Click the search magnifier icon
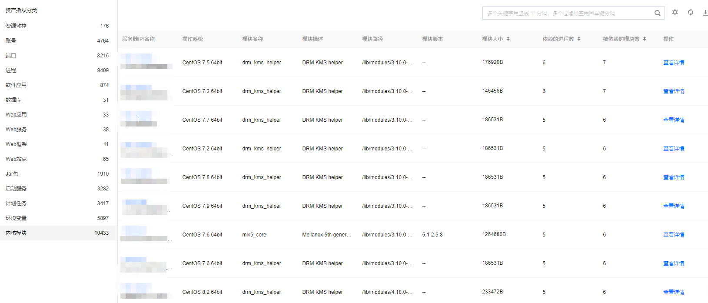The image size is (708, 303). [657, 13]
